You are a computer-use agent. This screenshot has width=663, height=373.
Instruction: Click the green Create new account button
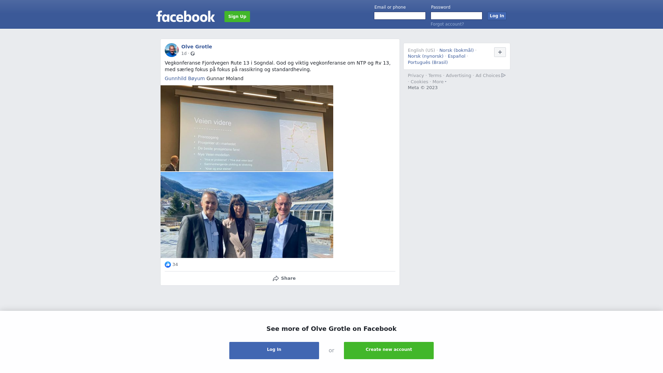(389, 351)
